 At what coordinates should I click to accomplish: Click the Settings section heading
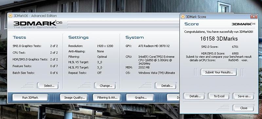click(x=79, y=37)
